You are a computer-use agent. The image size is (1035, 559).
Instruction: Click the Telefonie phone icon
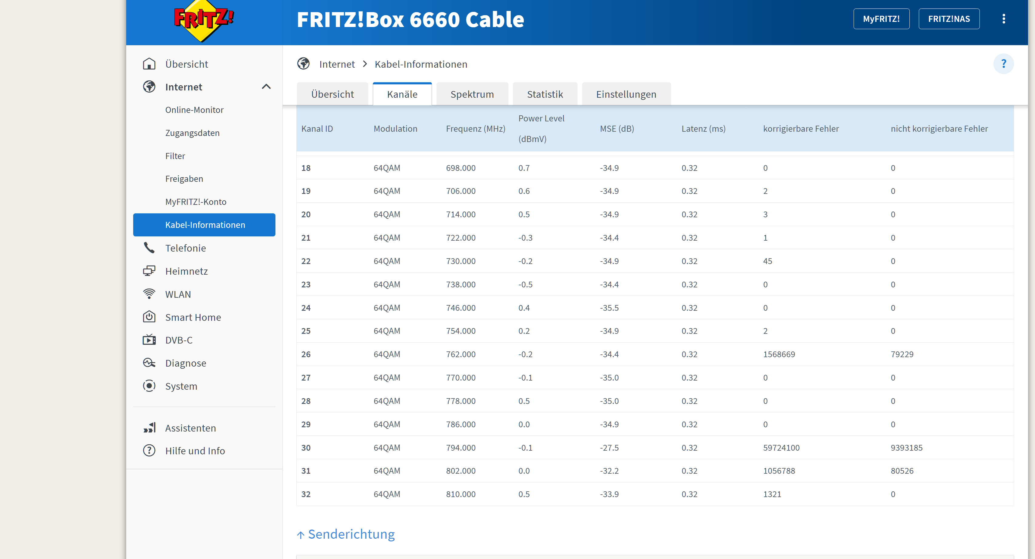pos(149,248)
